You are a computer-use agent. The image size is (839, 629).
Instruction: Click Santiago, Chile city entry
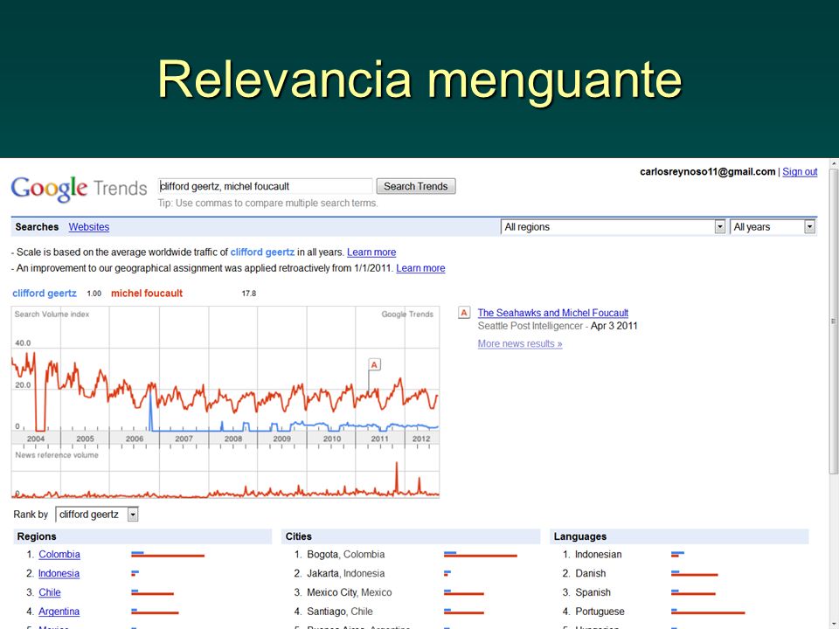[x=340, y=612]
